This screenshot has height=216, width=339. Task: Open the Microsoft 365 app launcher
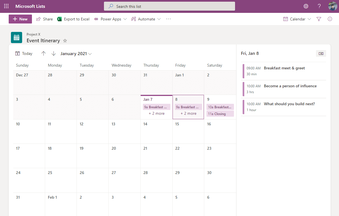6,6
